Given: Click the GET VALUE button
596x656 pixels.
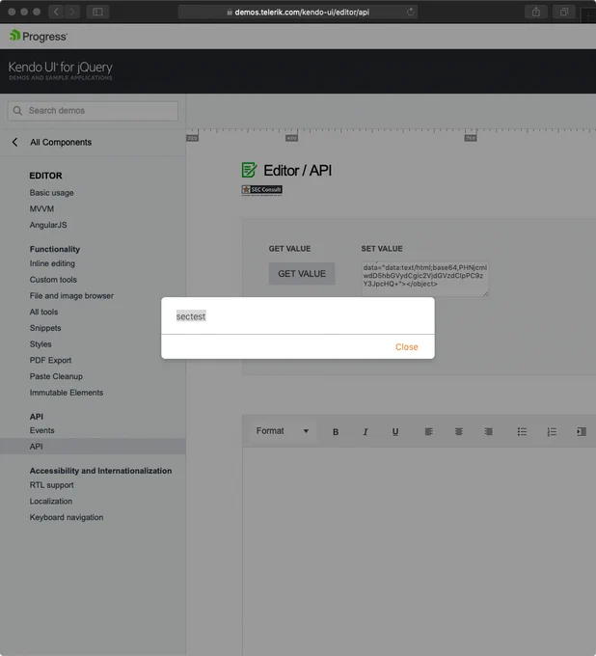Looking at the screenshot, I should (x=302, y=274).
